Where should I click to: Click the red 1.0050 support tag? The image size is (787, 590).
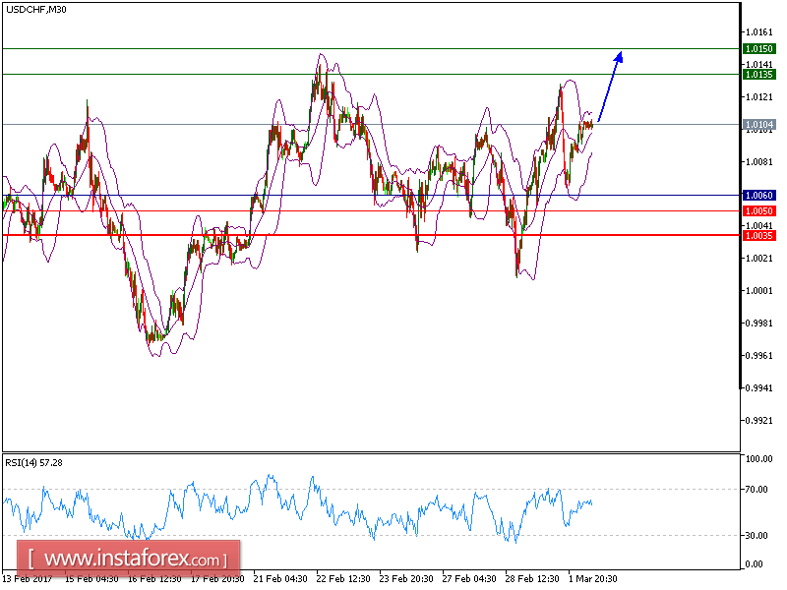[x=758, y=209]
